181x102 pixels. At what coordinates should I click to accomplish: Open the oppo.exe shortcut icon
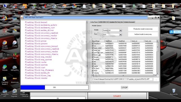pos(44,8)
